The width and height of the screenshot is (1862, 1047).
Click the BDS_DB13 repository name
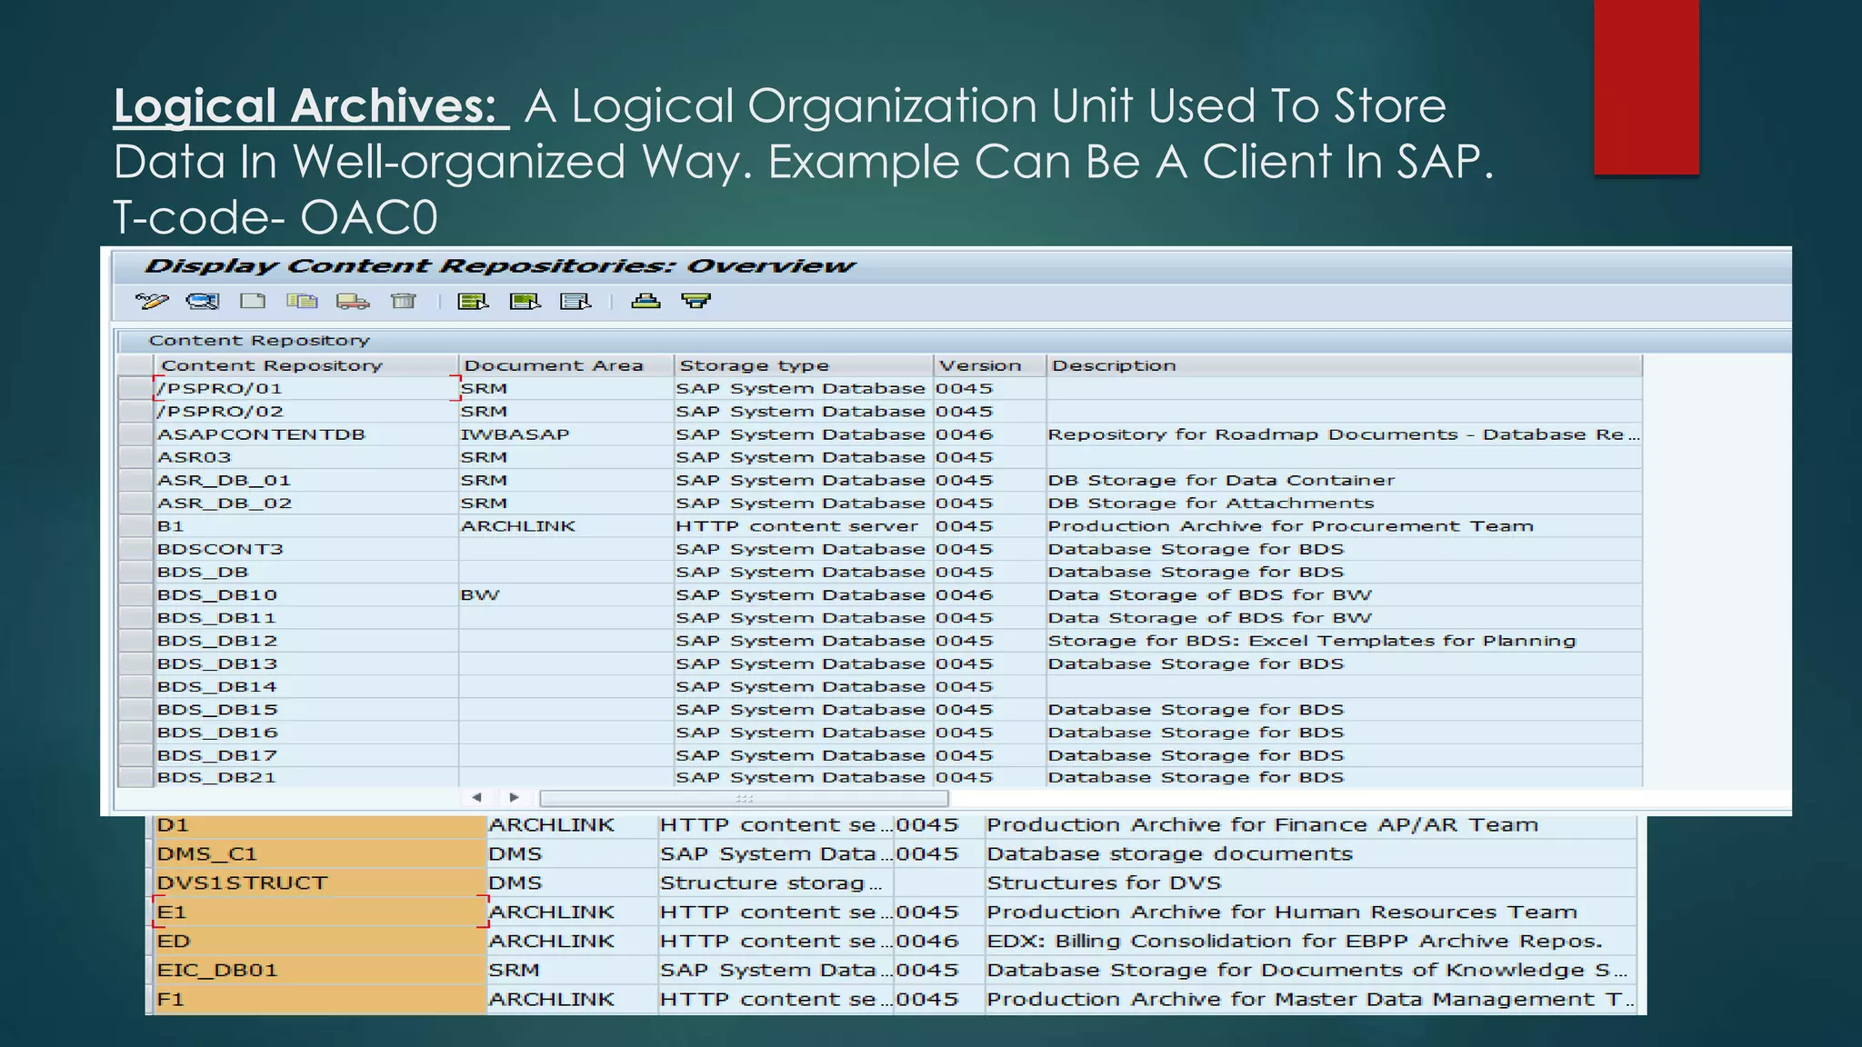pos(217,663)
